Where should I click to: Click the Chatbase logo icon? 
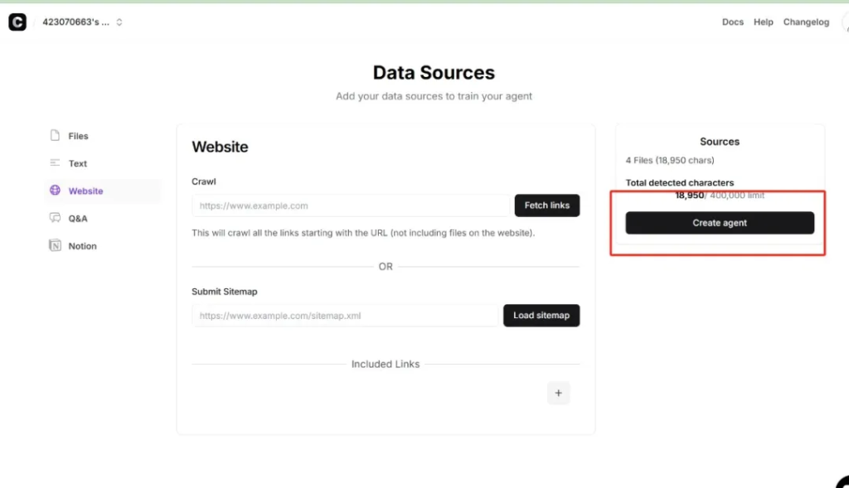point(17,22)
